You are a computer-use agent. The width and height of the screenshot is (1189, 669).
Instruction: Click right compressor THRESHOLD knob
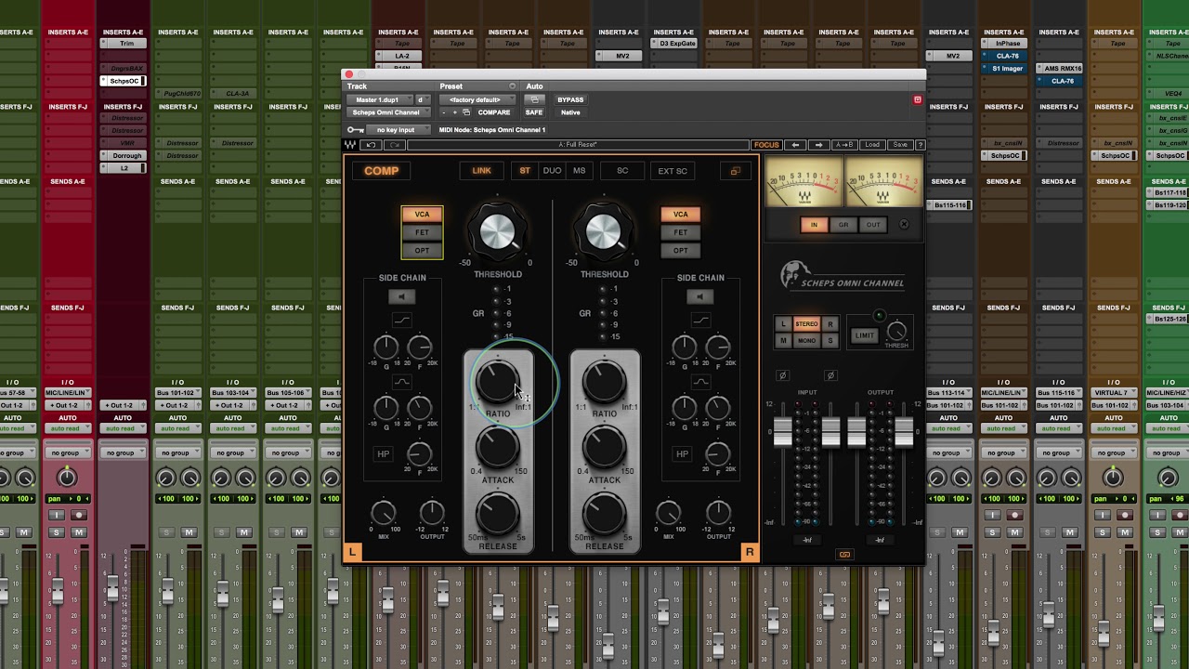pos(604,230)
